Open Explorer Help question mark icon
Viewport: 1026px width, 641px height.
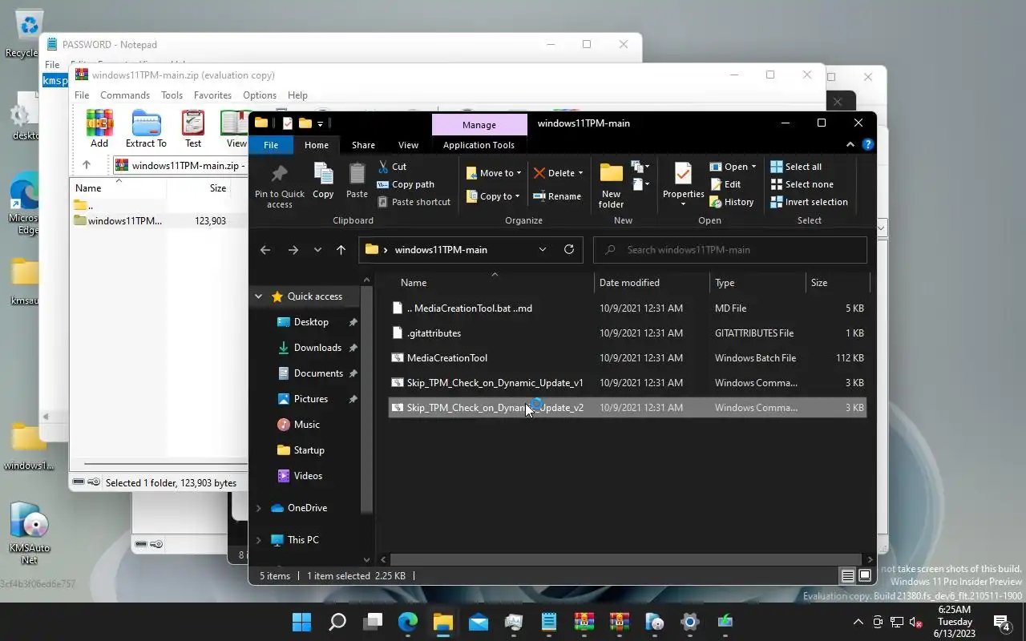[867, 145]
